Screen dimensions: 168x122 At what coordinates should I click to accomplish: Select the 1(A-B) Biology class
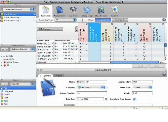(x=18, y=14)
